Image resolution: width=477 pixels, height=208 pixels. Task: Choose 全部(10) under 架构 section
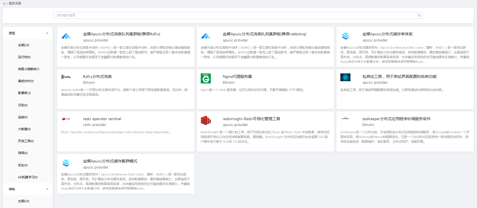click(23, 201)
